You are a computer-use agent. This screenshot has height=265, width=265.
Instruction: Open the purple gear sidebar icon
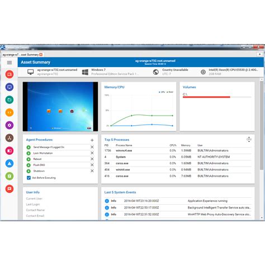click(10, 125)
